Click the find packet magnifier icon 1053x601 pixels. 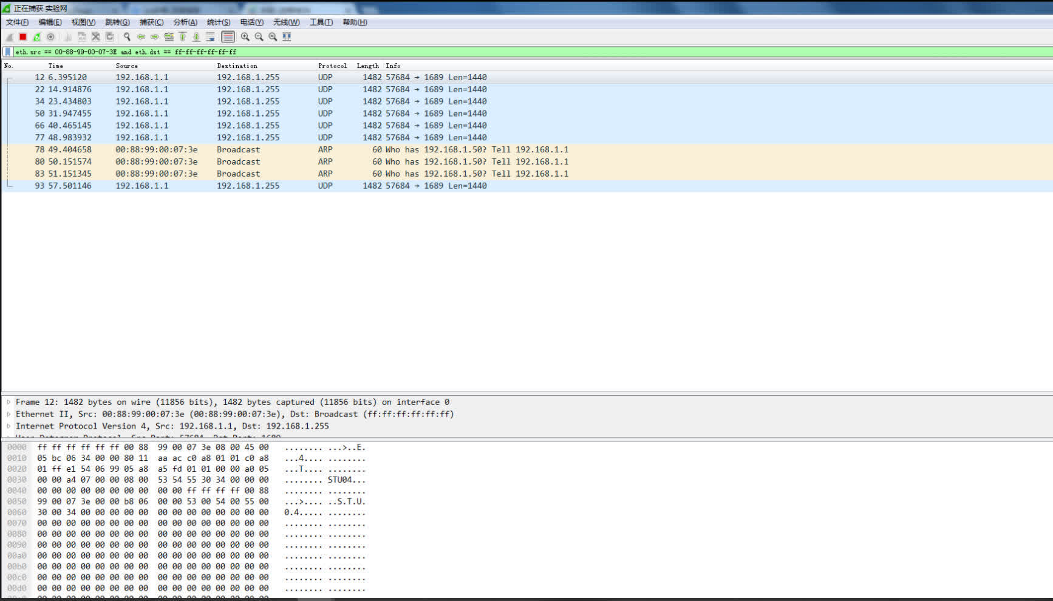click(x=127, y=37)
